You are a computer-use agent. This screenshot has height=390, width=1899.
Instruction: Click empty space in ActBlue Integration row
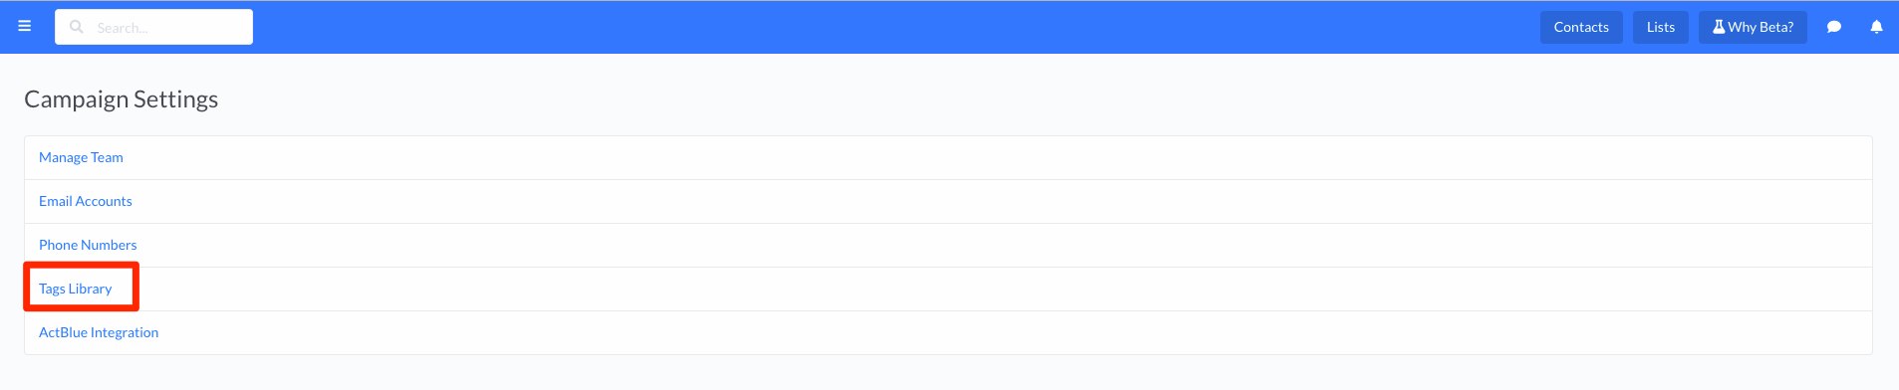[996, 332]
